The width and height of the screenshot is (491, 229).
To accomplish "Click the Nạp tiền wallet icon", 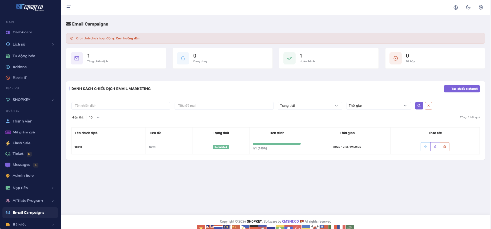I will pyautogui.click(x=8, y=188).
